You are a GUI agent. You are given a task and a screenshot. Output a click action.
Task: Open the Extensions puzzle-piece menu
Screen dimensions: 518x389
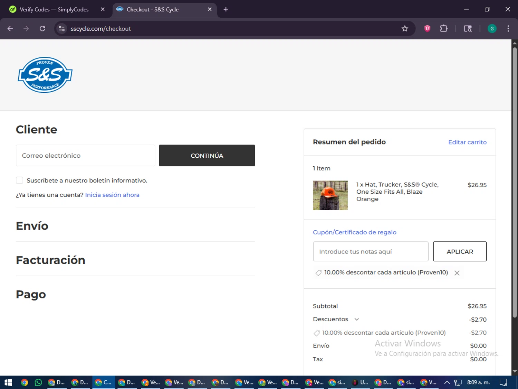444,29
